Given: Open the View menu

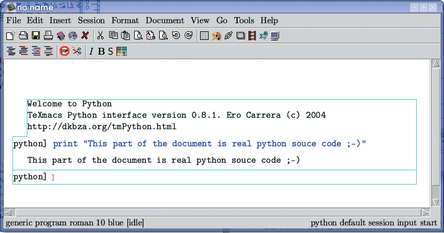Looking at the screenshot, I should (200, 21).
